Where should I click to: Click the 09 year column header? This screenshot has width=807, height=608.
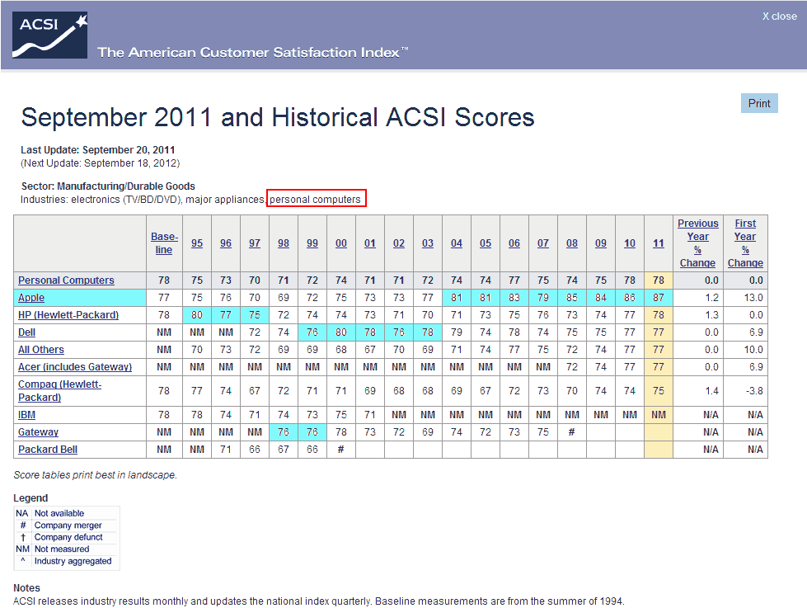tap(600, 243)
